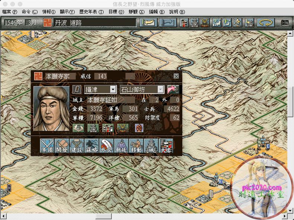Expand the 攝津 province dropdown

pyautogui.click(x=113, y=89)
